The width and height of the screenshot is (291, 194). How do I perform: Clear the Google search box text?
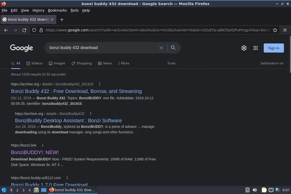click(x=161, y=48)
